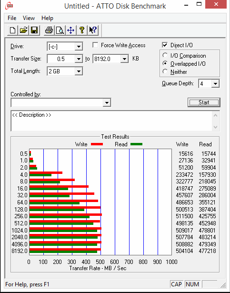Screen dimensions: 230x293
Task: Activate context help arrow-question icon
Action: (x=93, y=30)
